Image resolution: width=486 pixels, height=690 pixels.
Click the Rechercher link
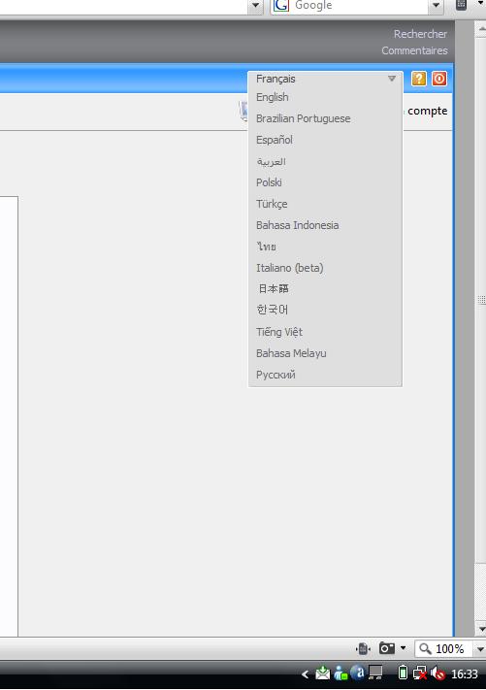[420, 34]
